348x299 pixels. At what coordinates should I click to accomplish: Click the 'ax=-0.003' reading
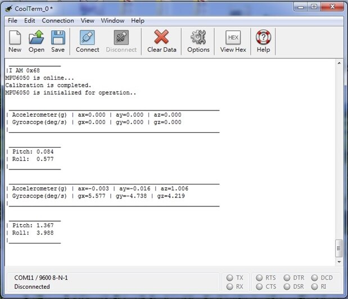(x=93, y=188)
